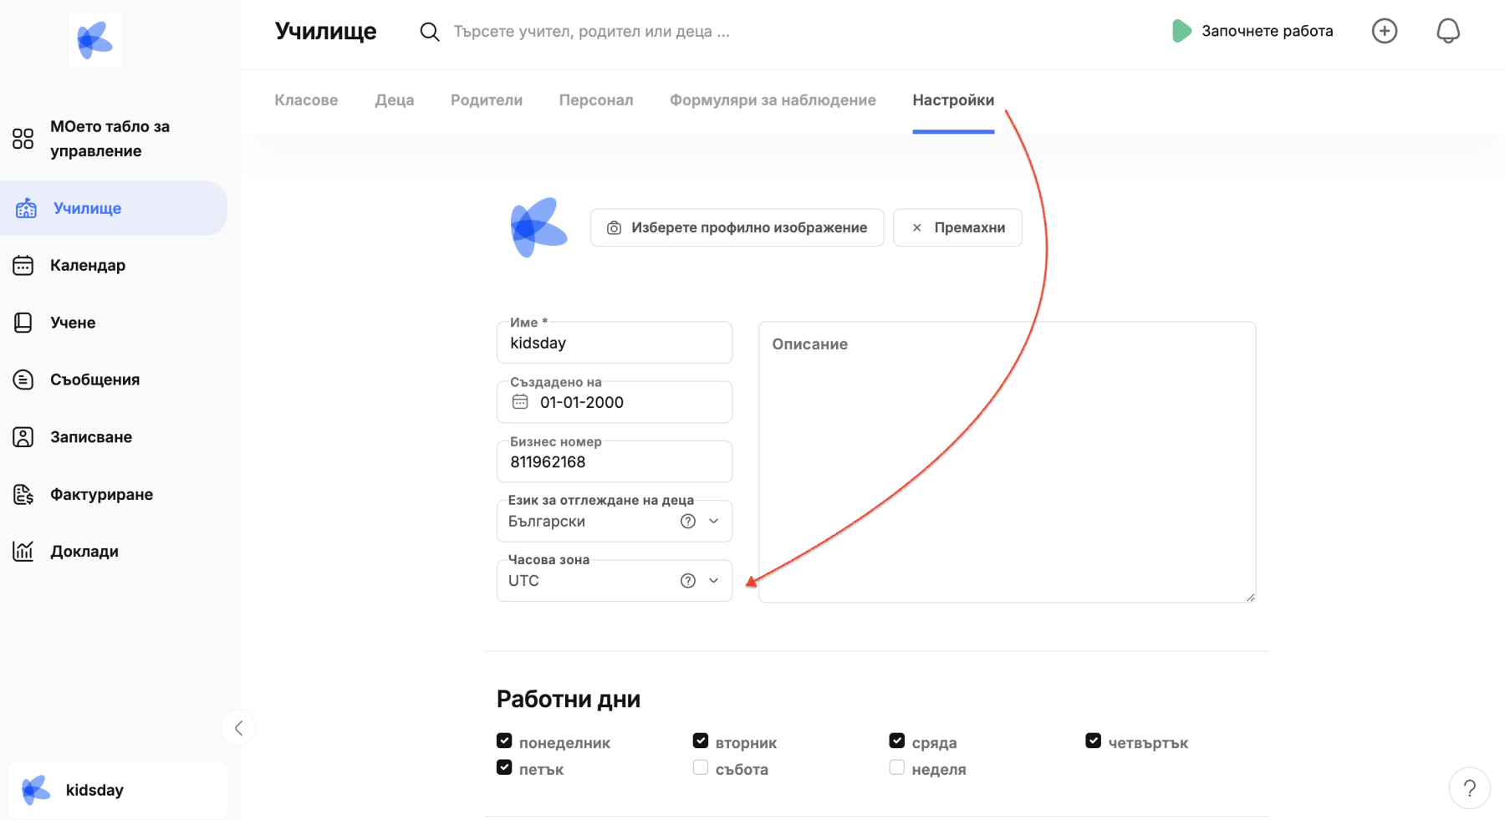This screenshot has width=1505, height=820.
Task: Go to Фактуриране billing section
Action: (x=100, y=495)
